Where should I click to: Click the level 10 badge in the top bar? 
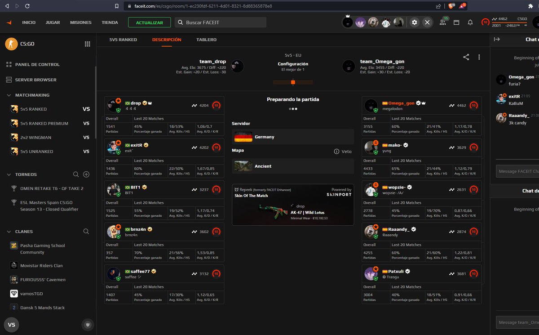tap(485, 22)
